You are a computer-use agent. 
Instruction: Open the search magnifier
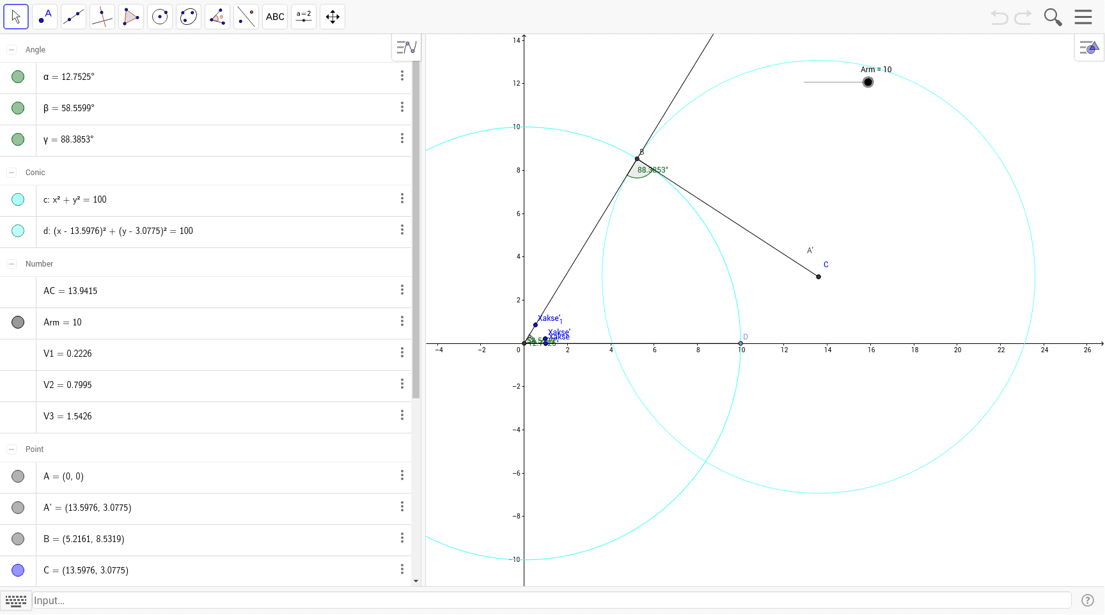click(x=1053, y=17)
